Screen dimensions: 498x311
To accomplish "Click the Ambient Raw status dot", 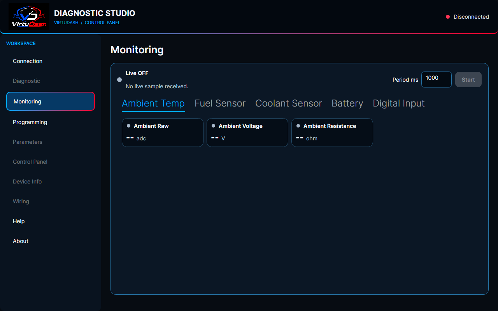I will point(128,126).
